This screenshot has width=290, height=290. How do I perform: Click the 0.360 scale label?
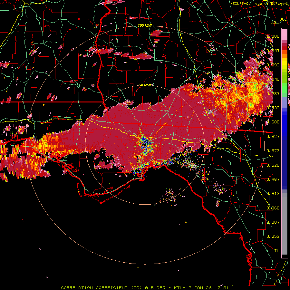coord(273,208)
